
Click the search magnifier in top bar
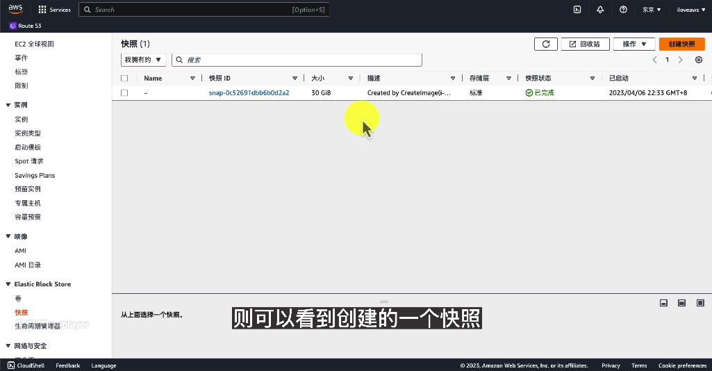point(88,10)
